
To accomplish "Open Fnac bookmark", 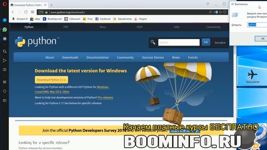I will [x=88, y=19].
